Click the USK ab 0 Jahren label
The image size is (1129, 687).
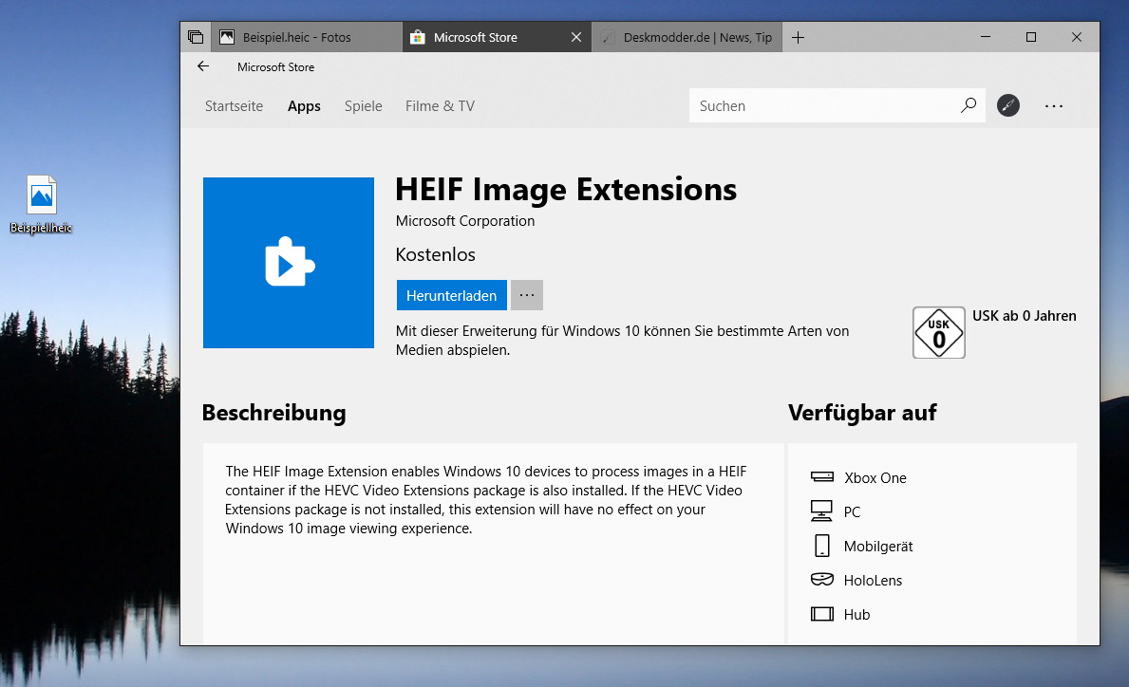(x=1024, y=316)
